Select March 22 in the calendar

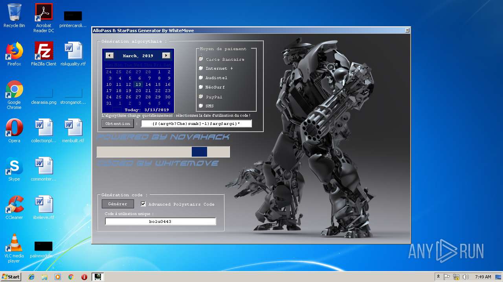tap(158, 90)
